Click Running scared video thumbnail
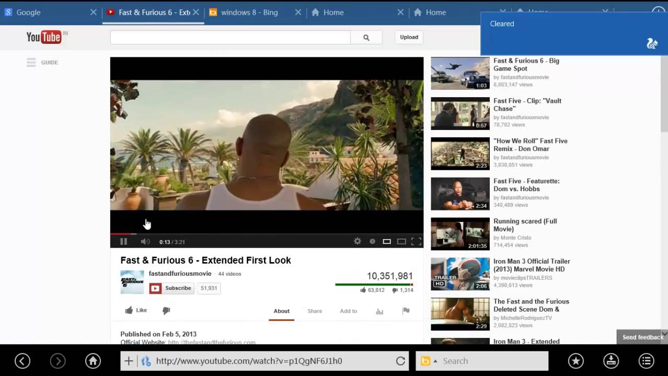 click(x=460, y=234)
